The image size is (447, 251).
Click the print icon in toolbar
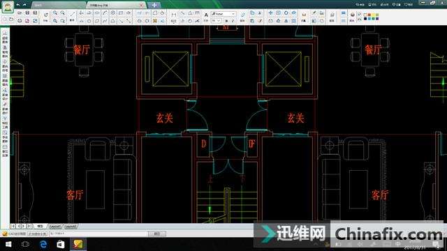click(x=20, y=21)
